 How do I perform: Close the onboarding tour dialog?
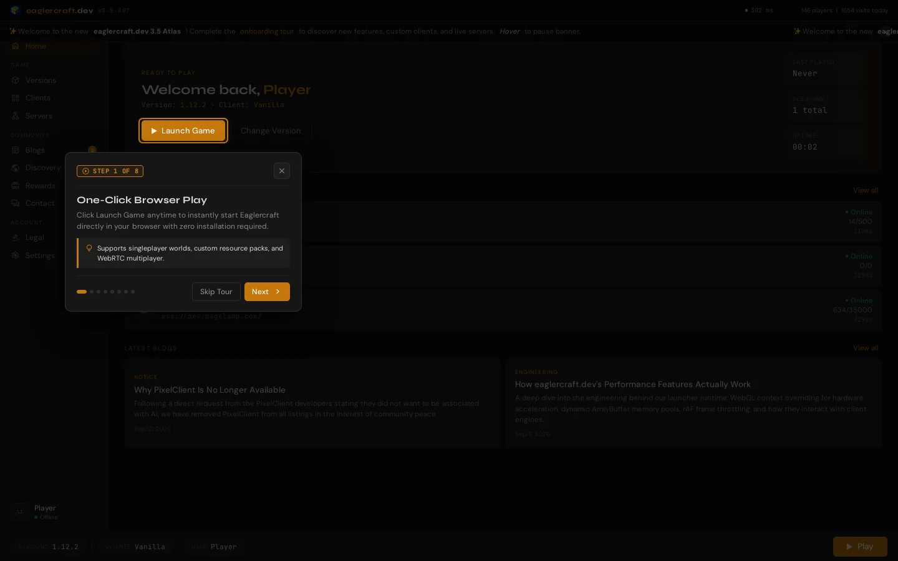(282, 171)
